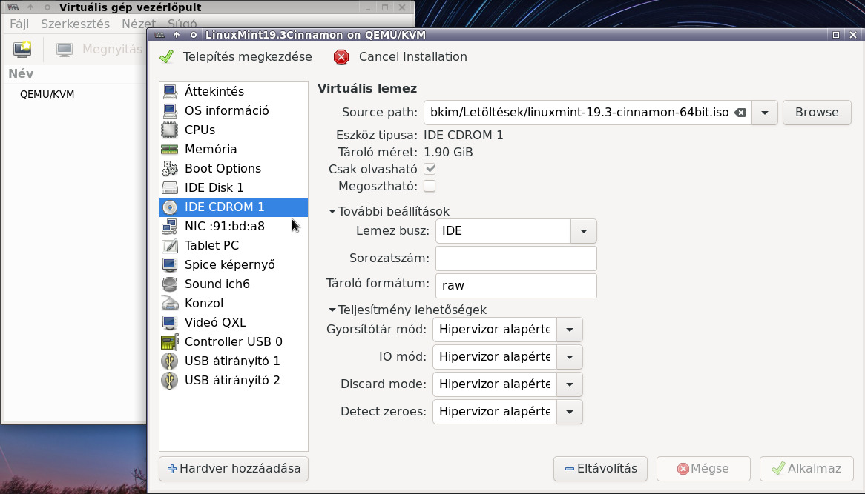This screenshot has height=494, width=865.
Task: Click green checkmark Telepítés megkezdése icon
Action: pyautogui.click(x=167, y=57)
